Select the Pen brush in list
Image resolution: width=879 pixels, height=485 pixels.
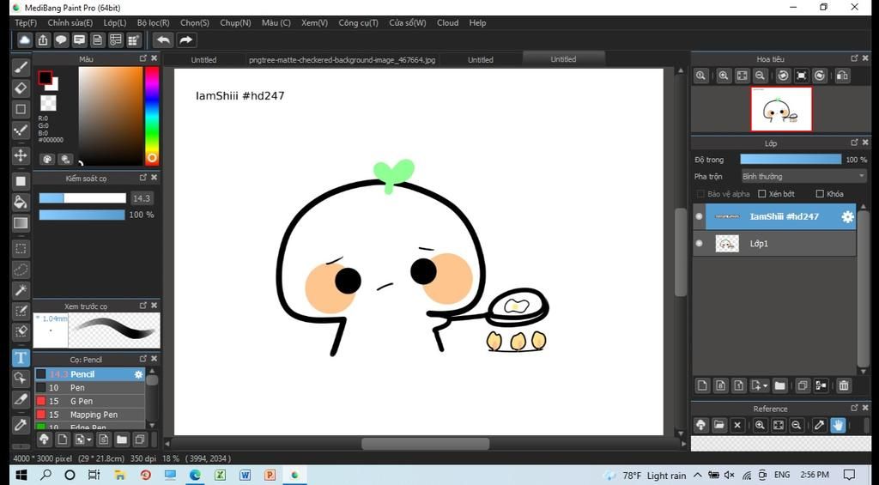tap(89, 387)
